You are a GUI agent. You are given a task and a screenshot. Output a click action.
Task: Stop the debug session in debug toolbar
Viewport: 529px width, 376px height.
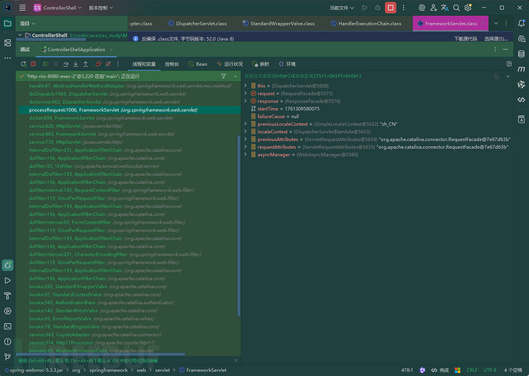point(33,64)
